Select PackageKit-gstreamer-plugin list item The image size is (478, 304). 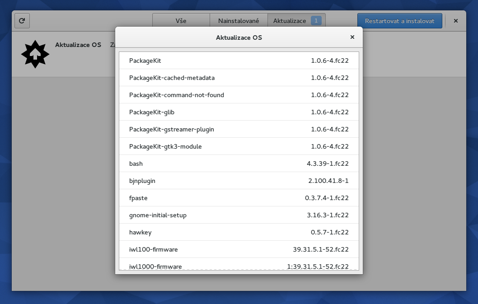point(239,129)
